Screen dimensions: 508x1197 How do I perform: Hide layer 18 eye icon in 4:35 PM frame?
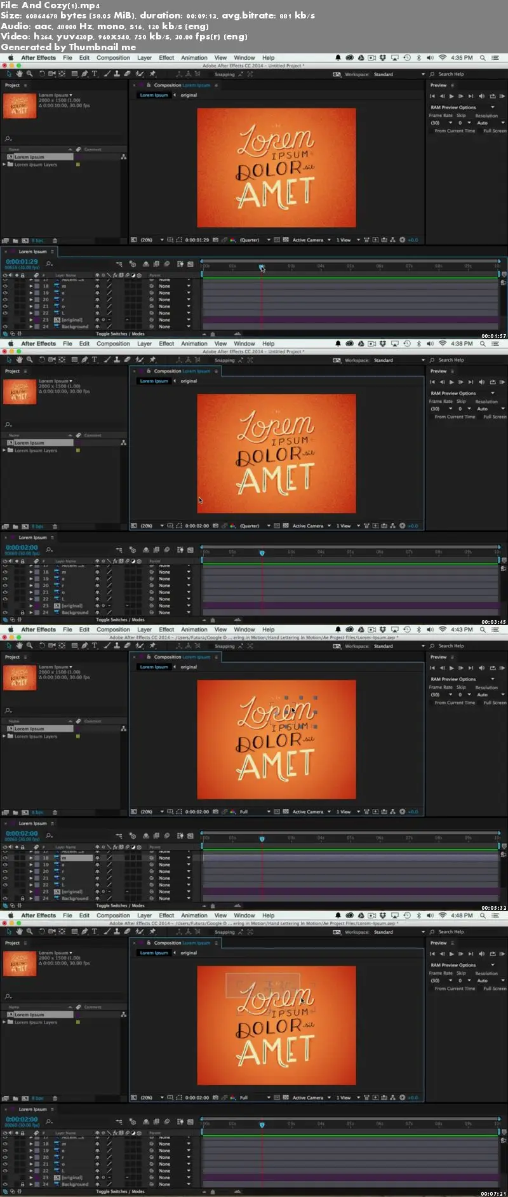coord(5,286)
